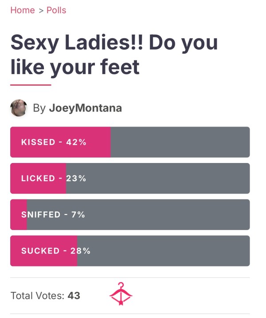Select the LICKED poll option
Viewport: 266px width, 318px height.
(130, 178)
